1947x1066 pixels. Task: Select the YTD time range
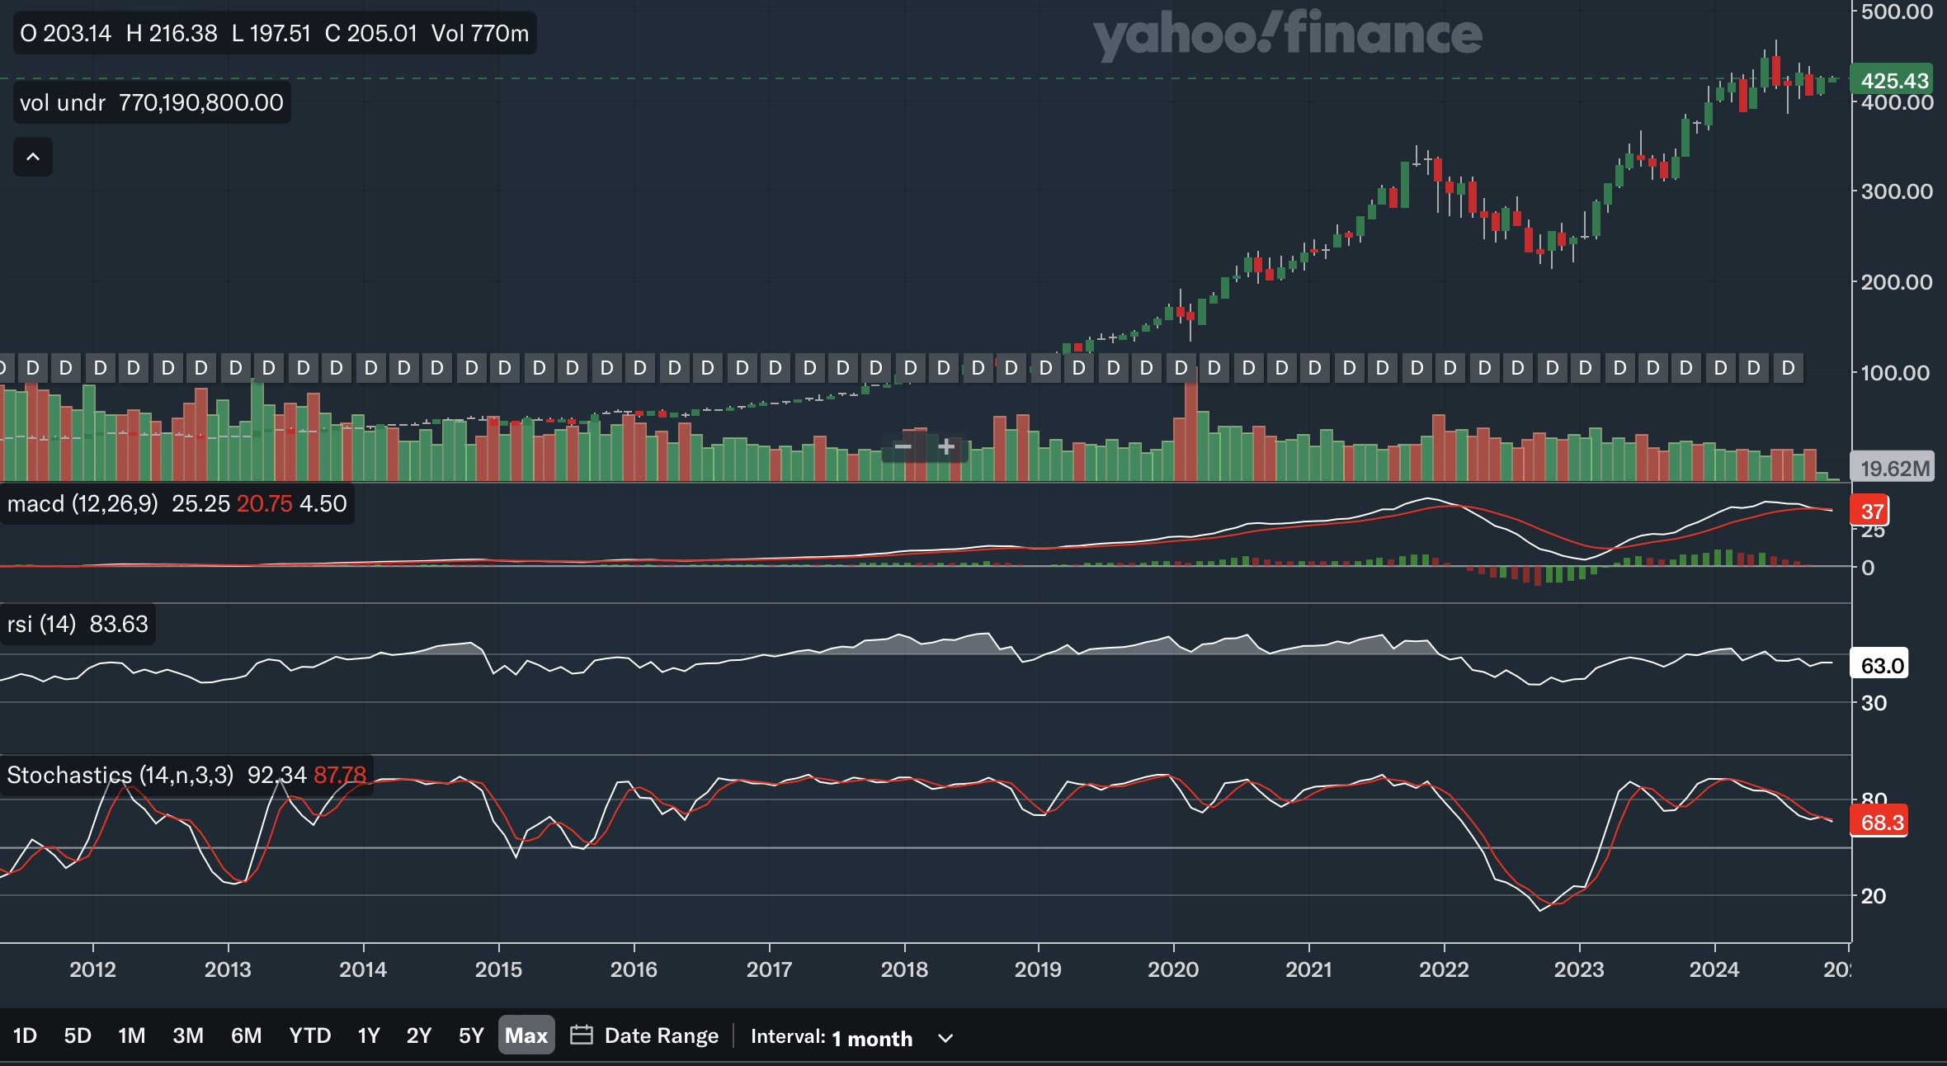coord(309,1035)
